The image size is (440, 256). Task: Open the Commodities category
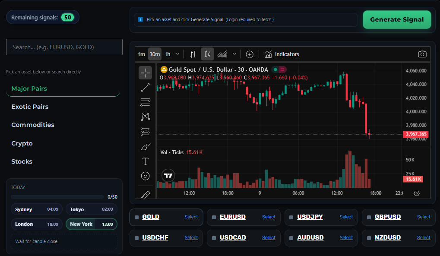coord(33,125)
